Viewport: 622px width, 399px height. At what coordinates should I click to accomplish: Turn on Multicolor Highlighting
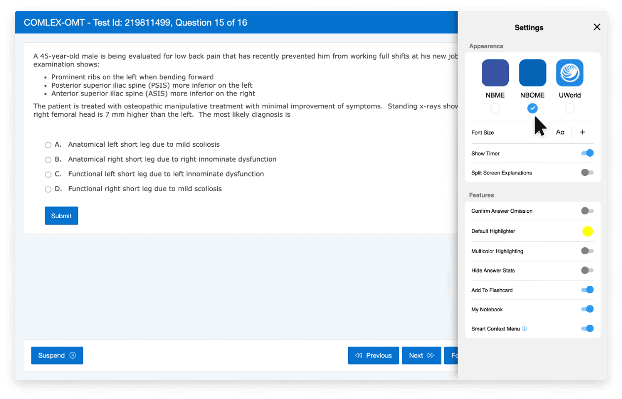(x=587, y=251)
